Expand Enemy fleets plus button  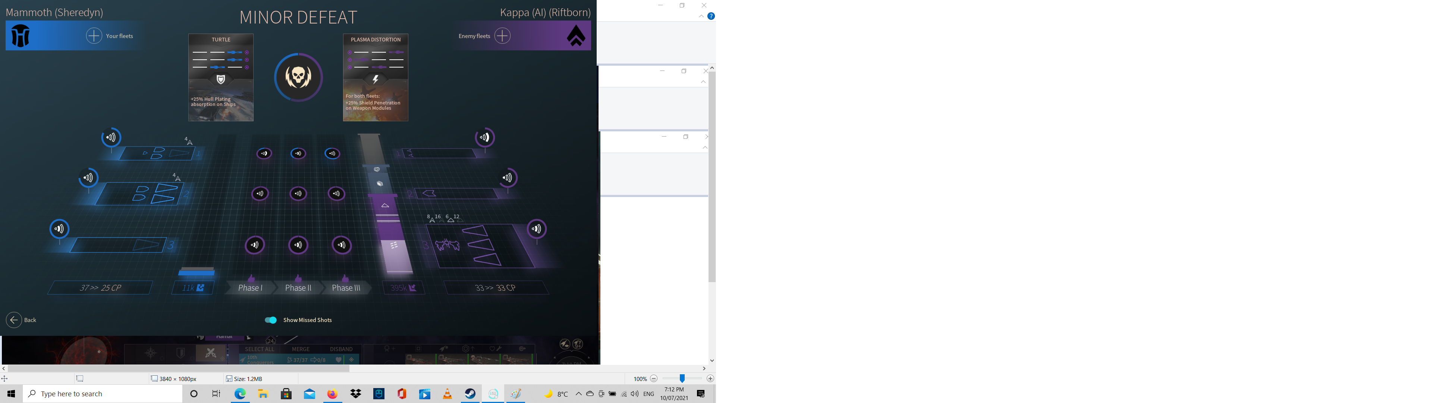click(502, 35)
